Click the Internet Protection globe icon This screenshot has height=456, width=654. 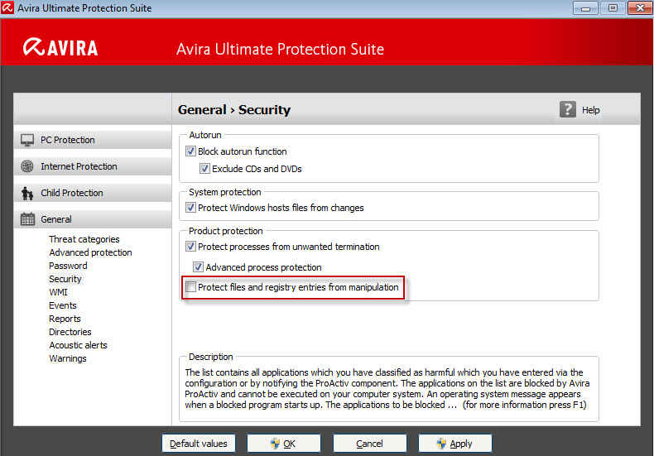point(27,166)
